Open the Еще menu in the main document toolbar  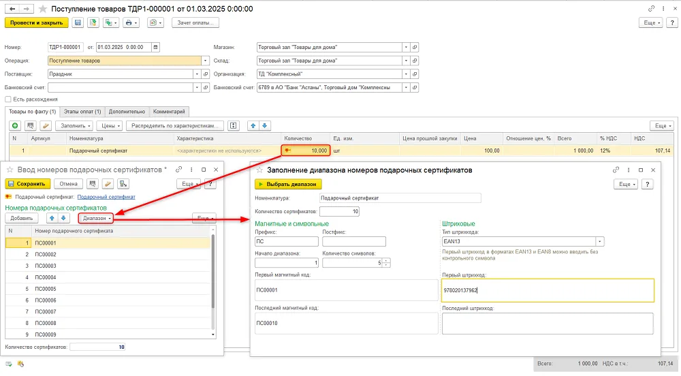(650, 22)
